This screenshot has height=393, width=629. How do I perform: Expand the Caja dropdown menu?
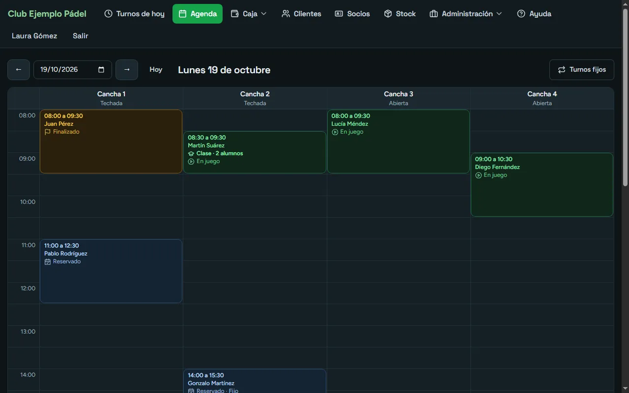coord(249,14)
